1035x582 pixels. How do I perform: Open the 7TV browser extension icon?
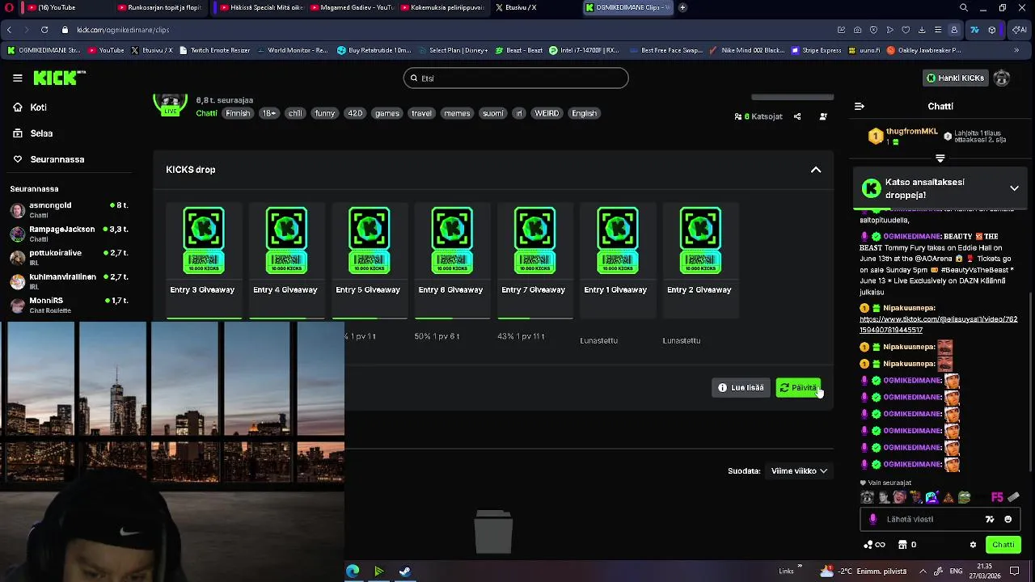coord(974,30)
